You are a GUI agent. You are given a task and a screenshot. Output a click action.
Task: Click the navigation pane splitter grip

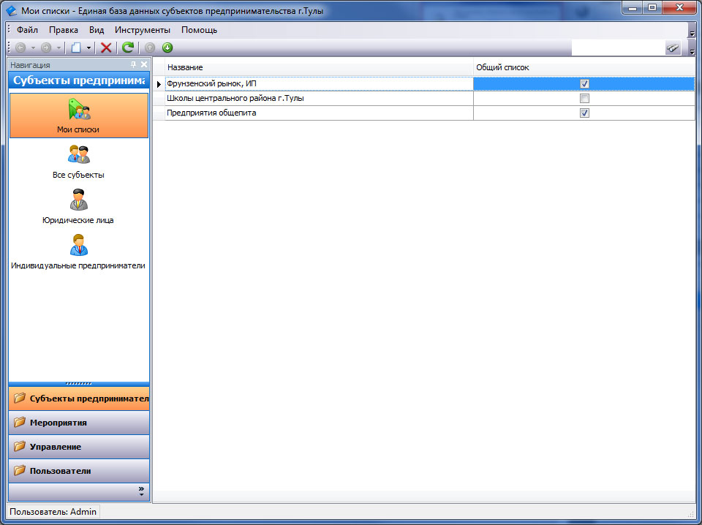point(79,384)
